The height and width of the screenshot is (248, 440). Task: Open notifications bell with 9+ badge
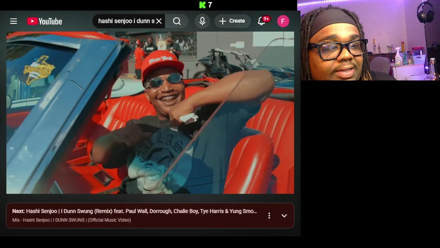click(x=262, y=21)
